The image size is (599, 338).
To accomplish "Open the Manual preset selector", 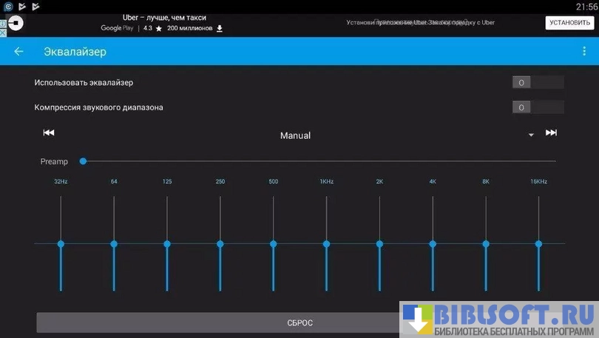I will tap(295, 135).
